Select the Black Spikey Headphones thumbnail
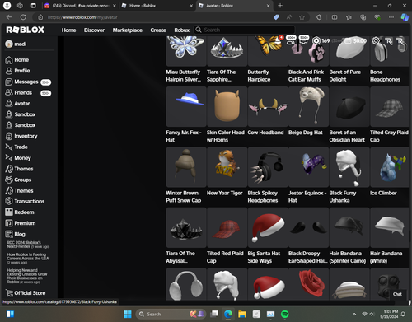 (x=268, y=167)
